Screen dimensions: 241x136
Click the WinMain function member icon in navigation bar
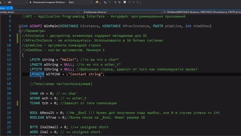pyautogui.click(x=165, y=12)
